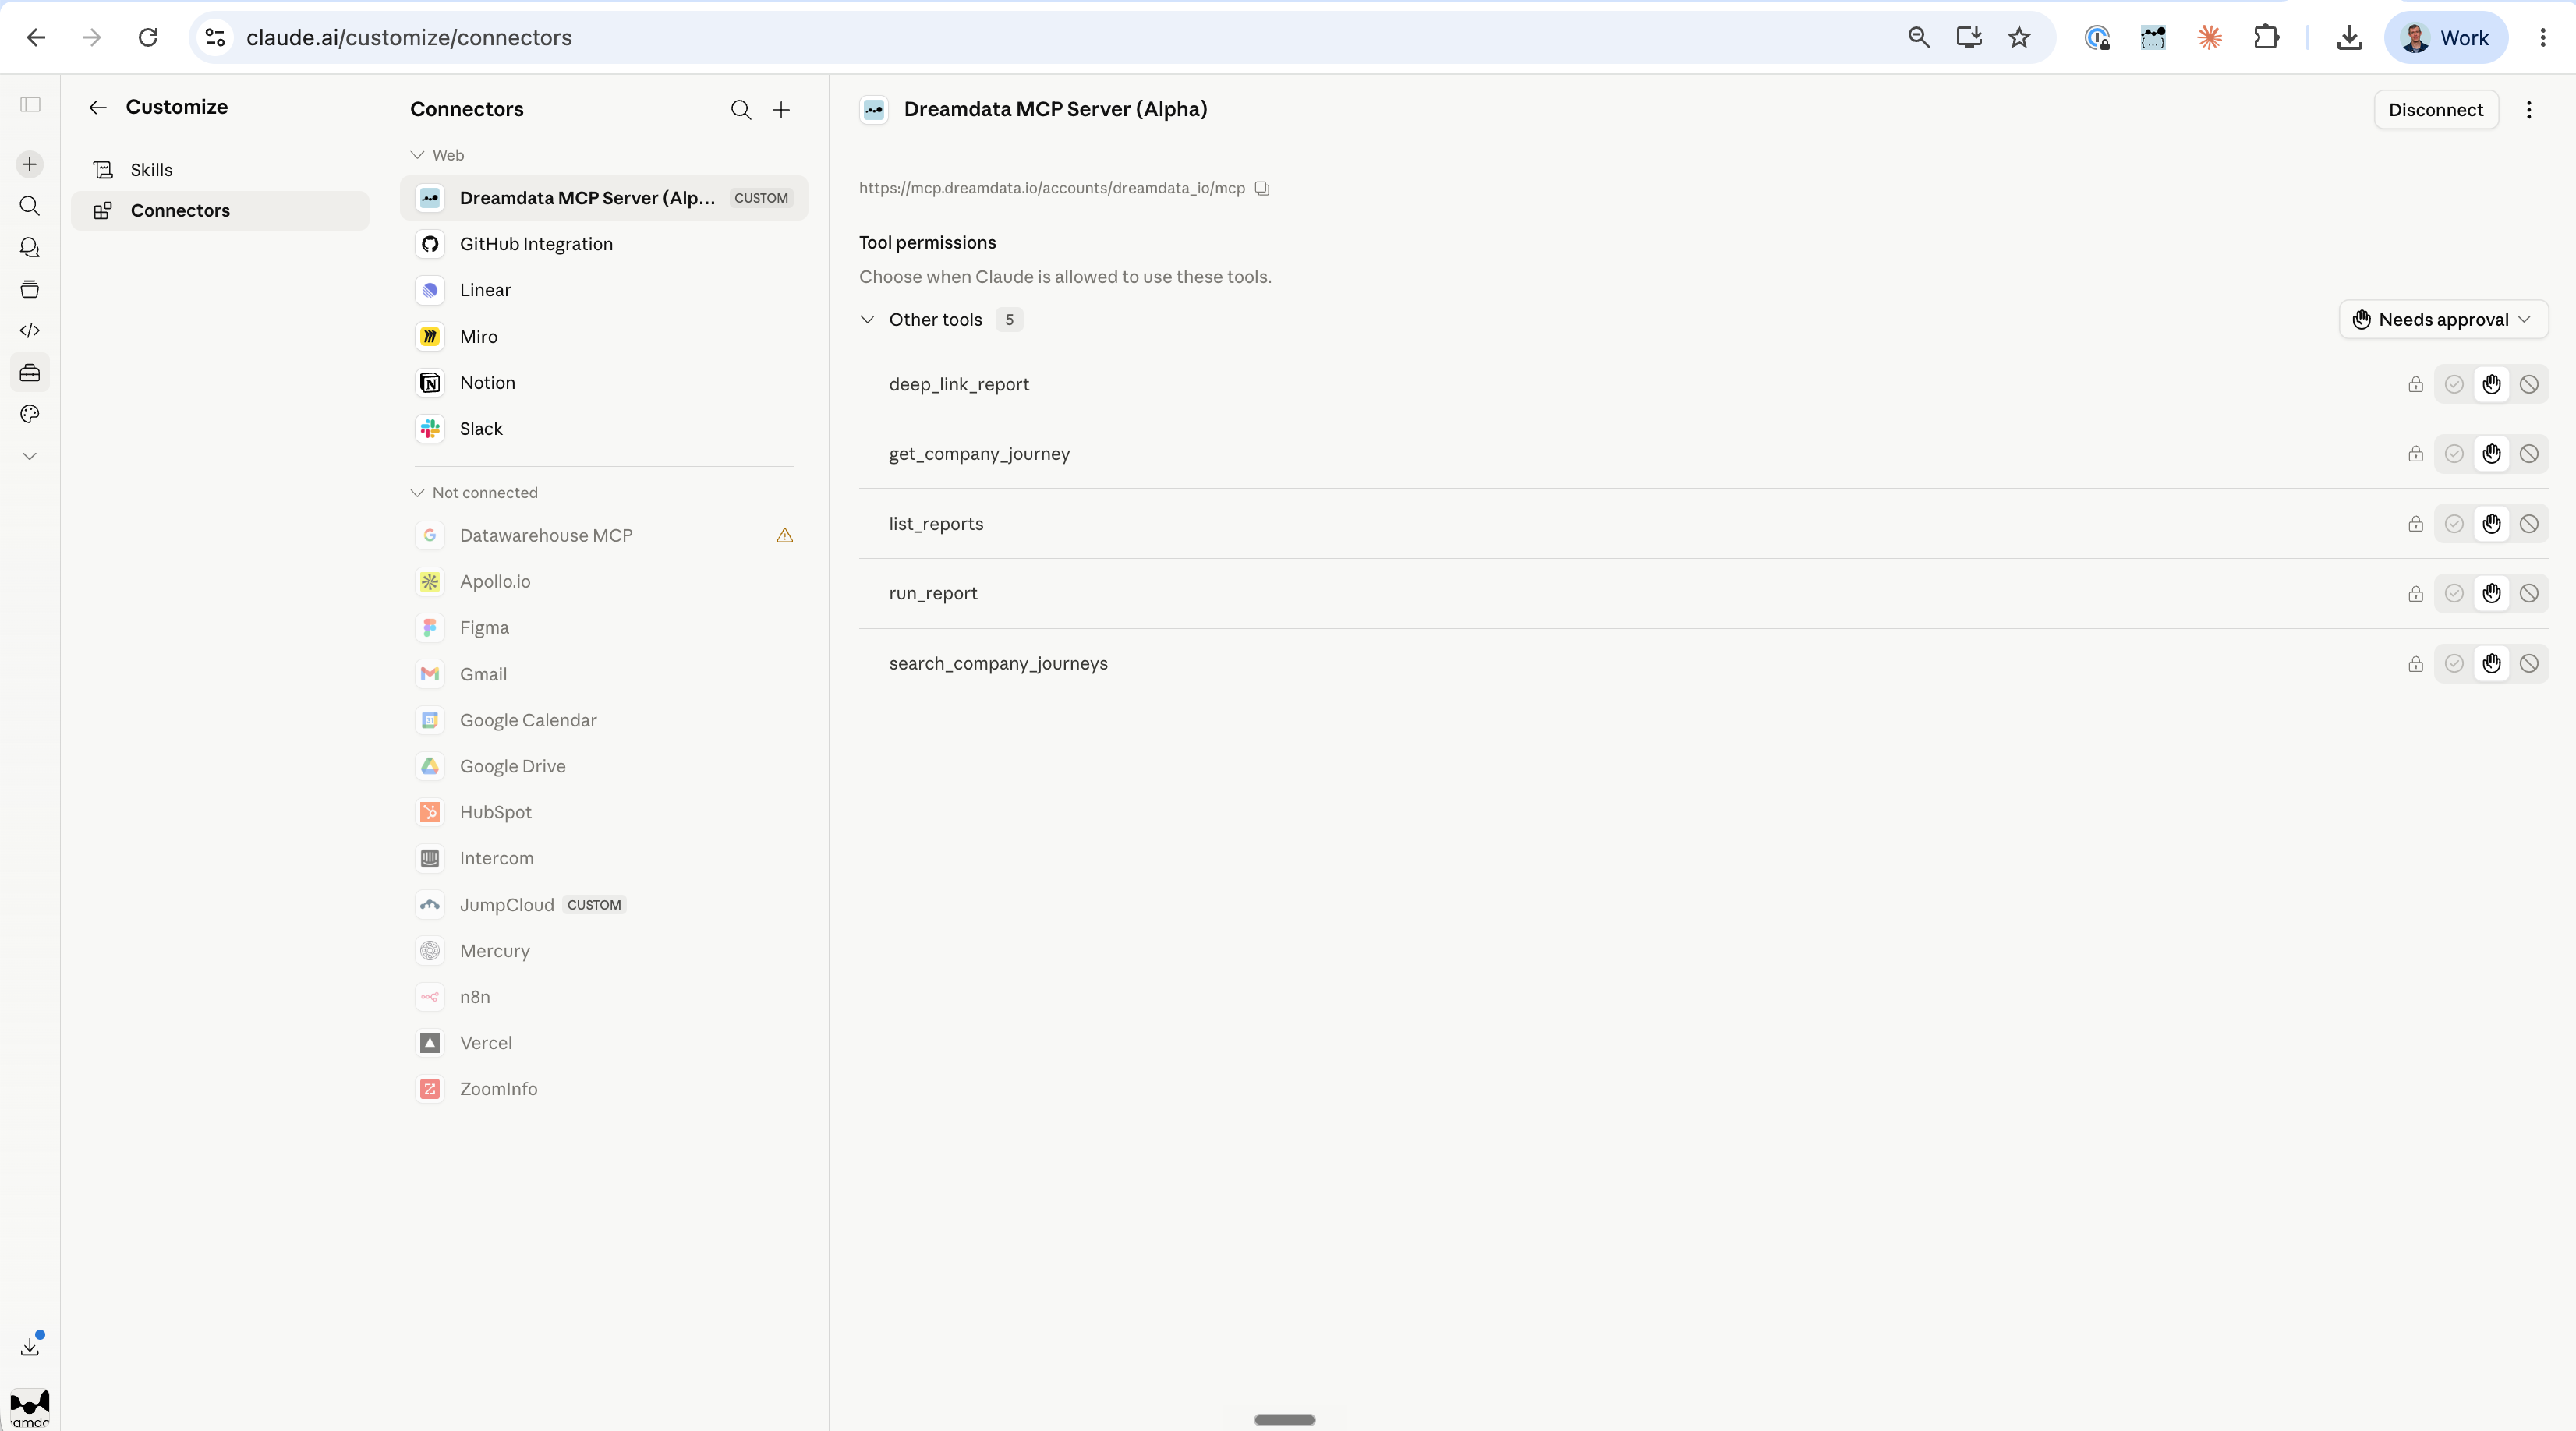Block the get_company_journey tool

(x=2529, y=454)
